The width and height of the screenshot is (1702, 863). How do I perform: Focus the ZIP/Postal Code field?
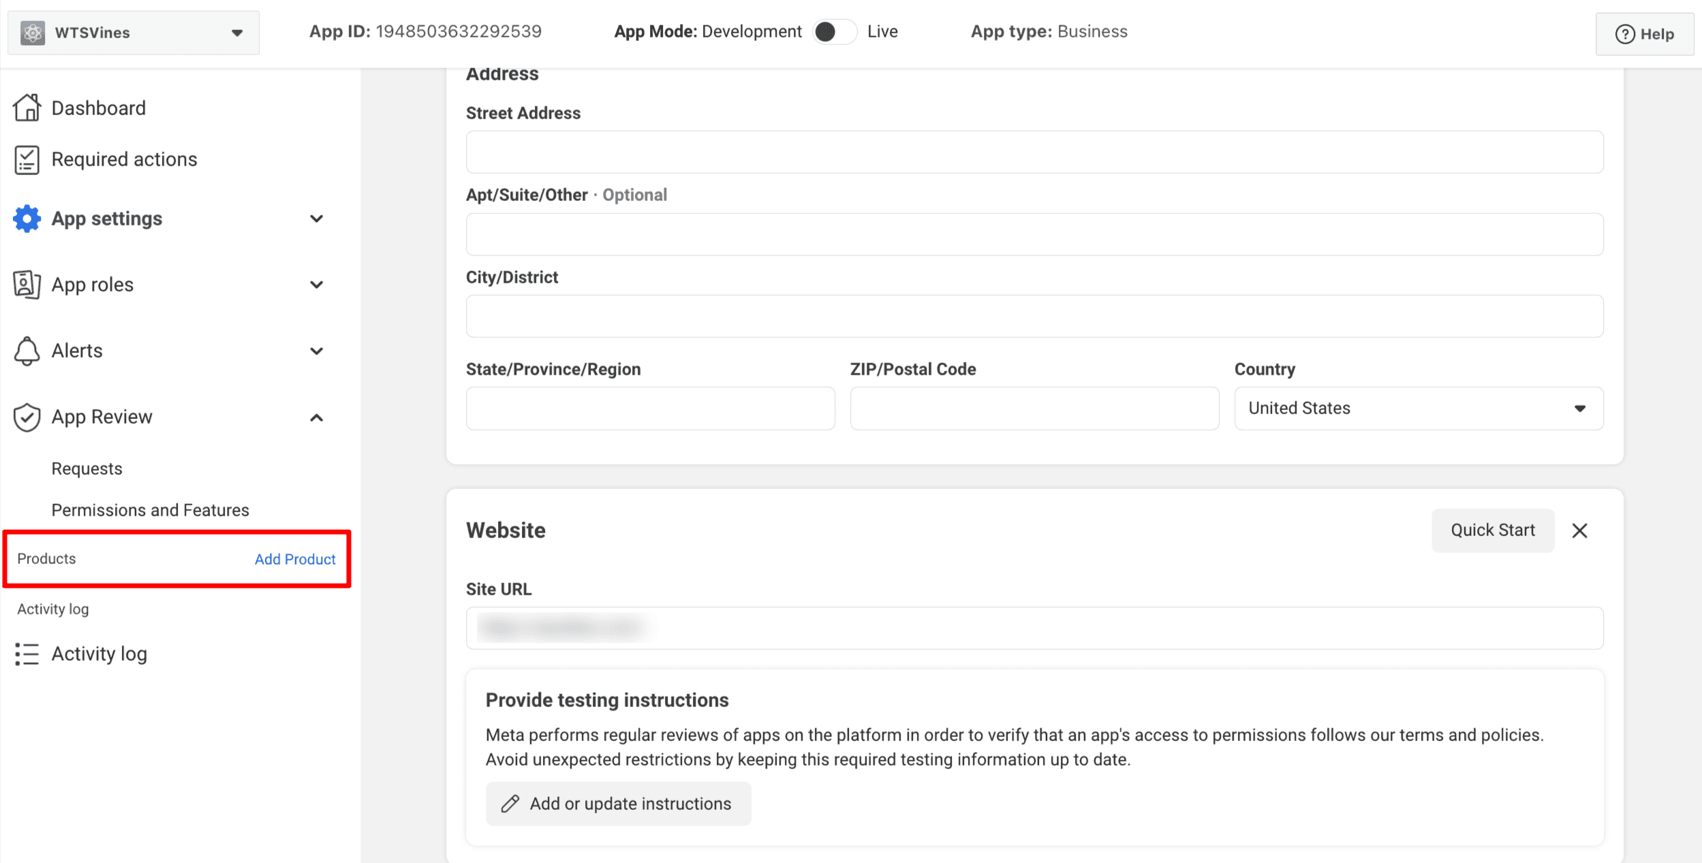[1034, 408]
